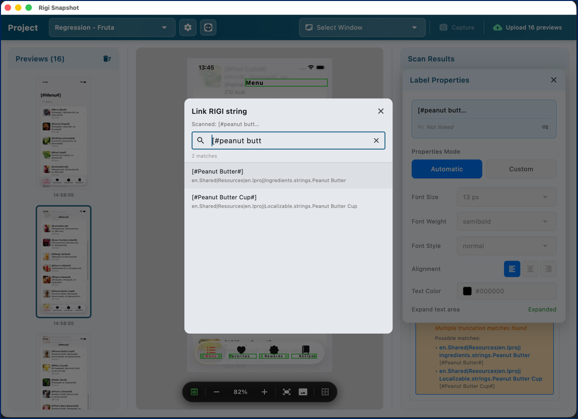Switch properties mode to Custom
Screen dimensions: 578x419
[521, 169]
